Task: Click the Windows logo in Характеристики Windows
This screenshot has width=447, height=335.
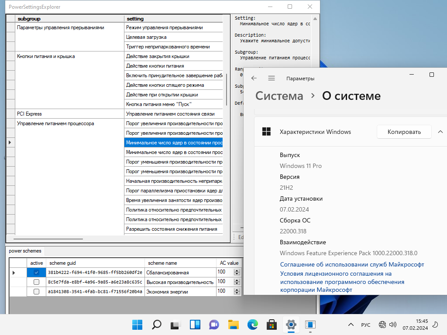Action: point(266,132)
